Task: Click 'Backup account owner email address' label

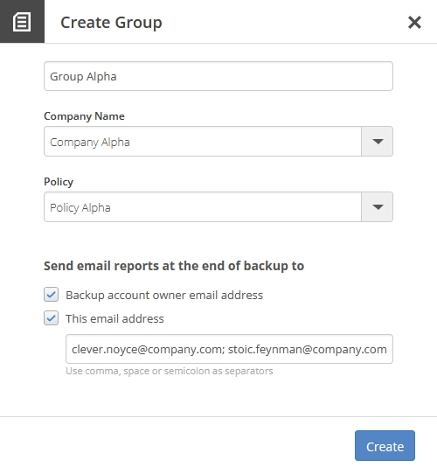Action: pos(164,295)
